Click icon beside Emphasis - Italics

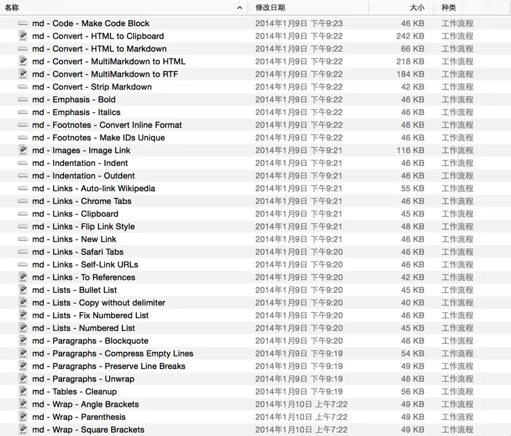[23, 112]
